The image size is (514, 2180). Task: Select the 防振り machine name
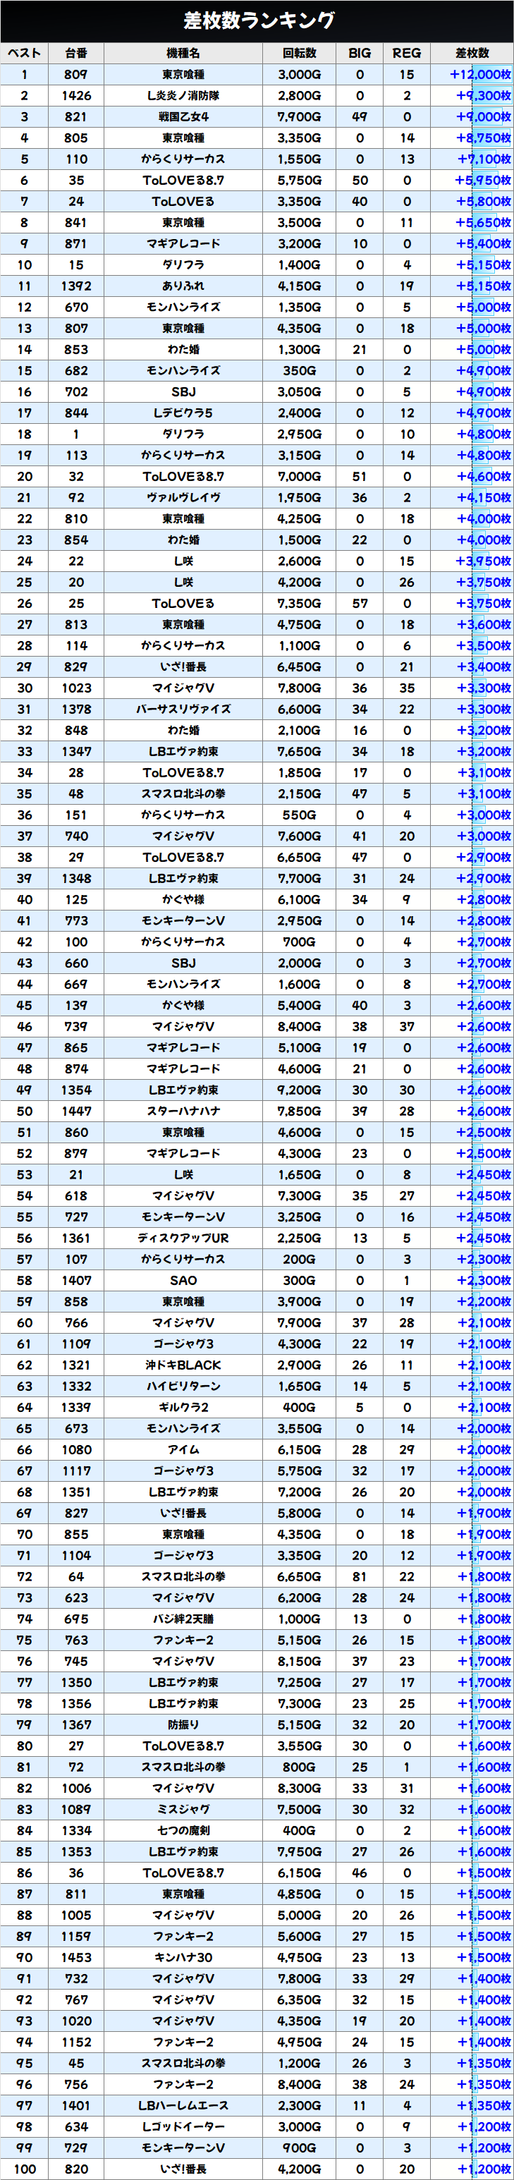click(183, 1724)
